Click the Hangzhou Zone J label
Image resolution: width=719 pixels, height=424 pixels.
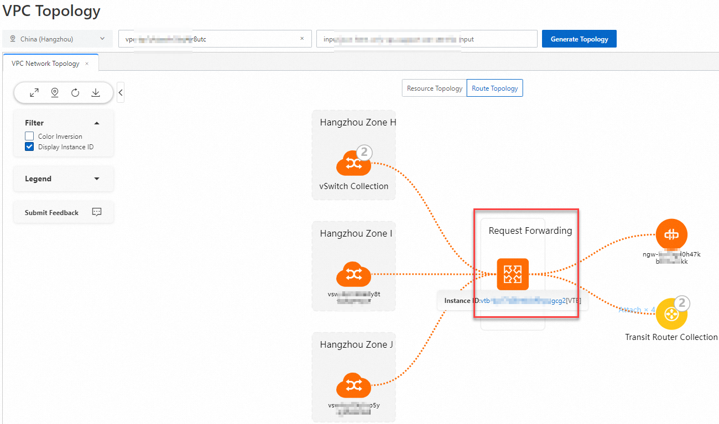[357, 345]
